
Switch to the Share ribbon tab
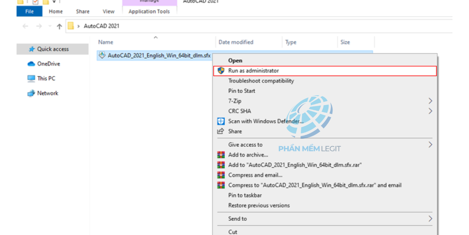coord(83,11)
